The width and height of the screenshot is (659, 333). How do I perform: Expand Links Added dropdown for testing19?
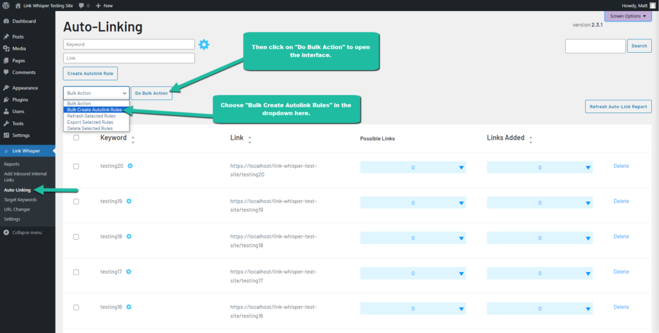click(540, 203)
